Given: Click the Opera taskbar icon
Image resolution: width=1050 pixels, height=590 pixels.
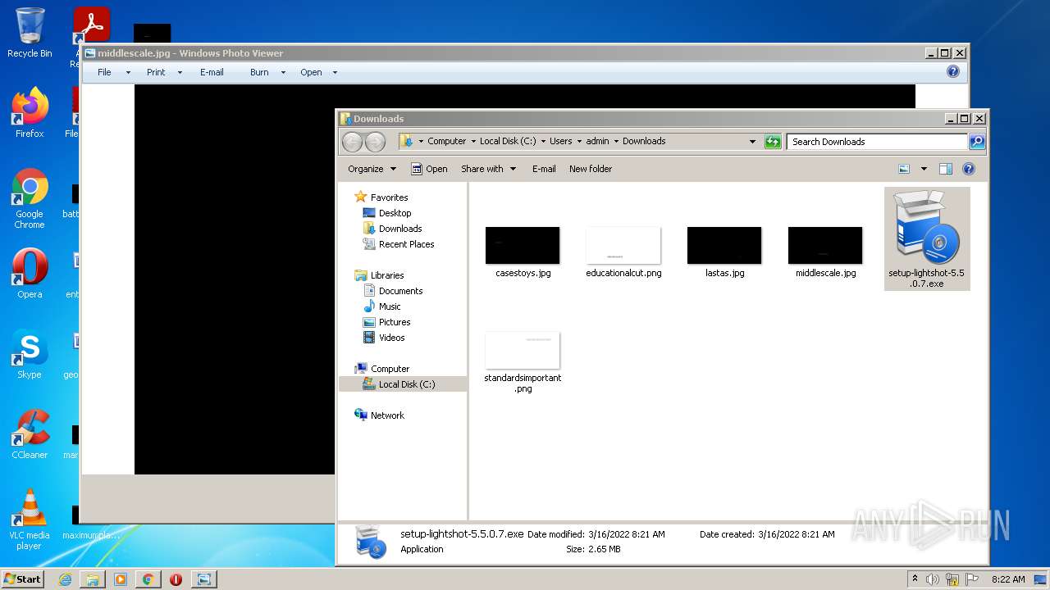Looking at the screenshot, I should 176,579.
